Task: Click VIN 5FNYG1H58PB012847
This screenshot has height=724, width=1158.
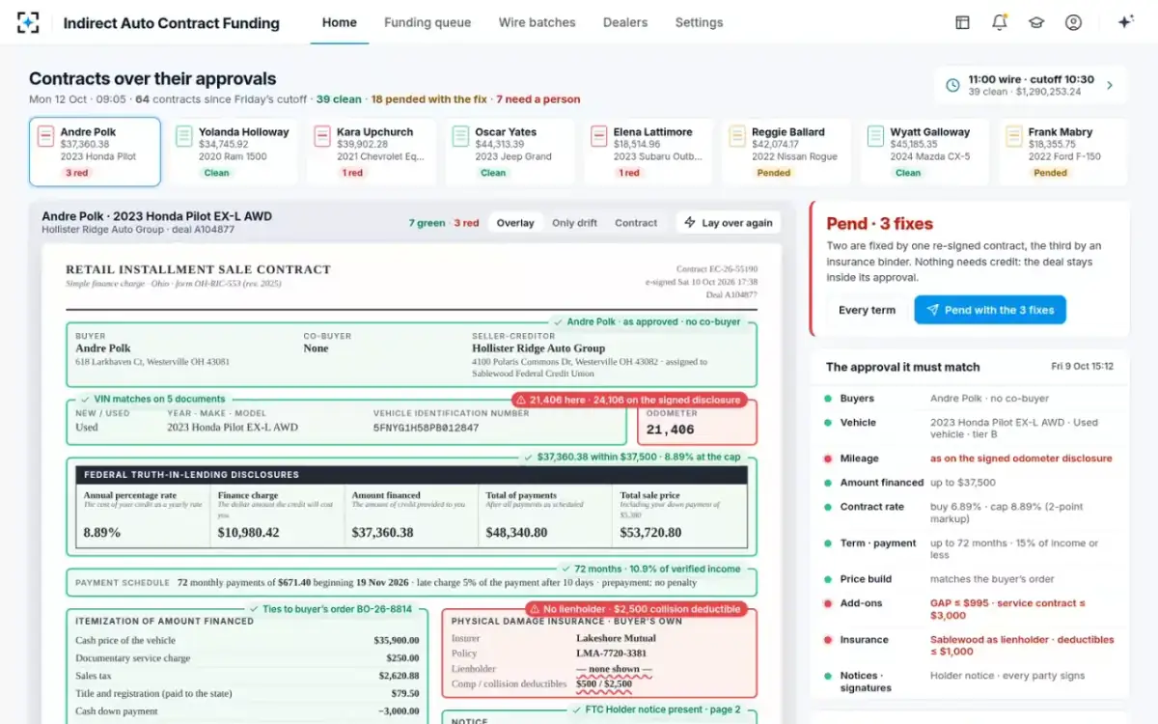Action: (x=426, y=428)
